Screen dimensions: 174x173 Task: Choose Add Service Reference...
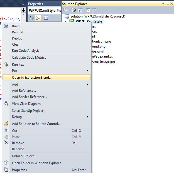click(46, 97)
